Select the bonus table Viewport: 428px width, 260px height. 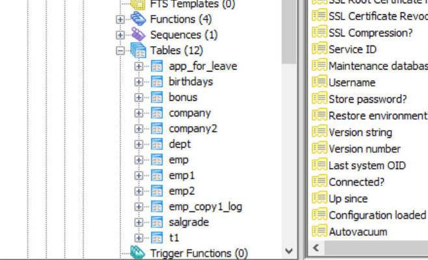(183, 97)
